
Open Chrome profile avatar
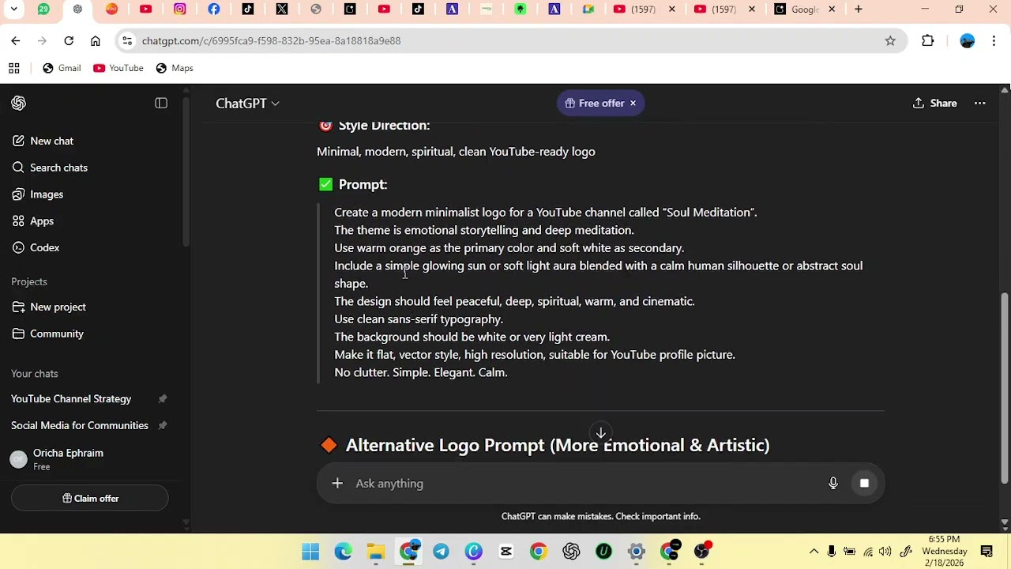pyautogui.click(x=968, y=41)
